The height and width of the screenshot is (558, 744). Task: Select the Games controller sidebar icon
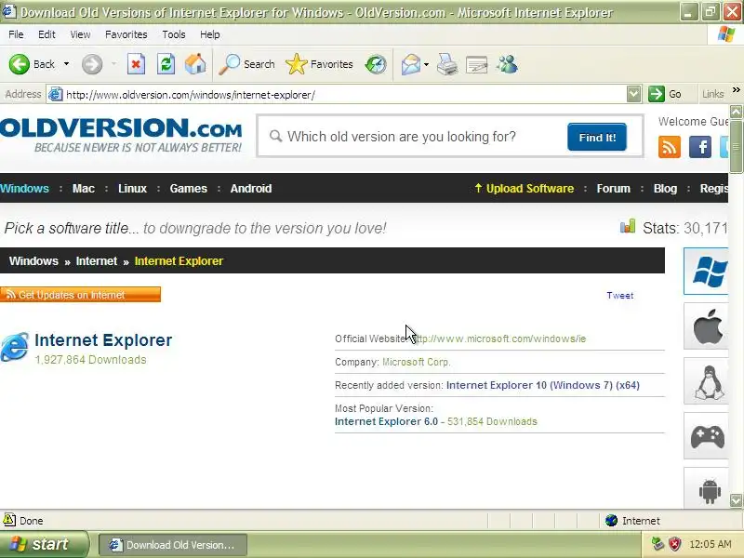click(x=707, y=436)
